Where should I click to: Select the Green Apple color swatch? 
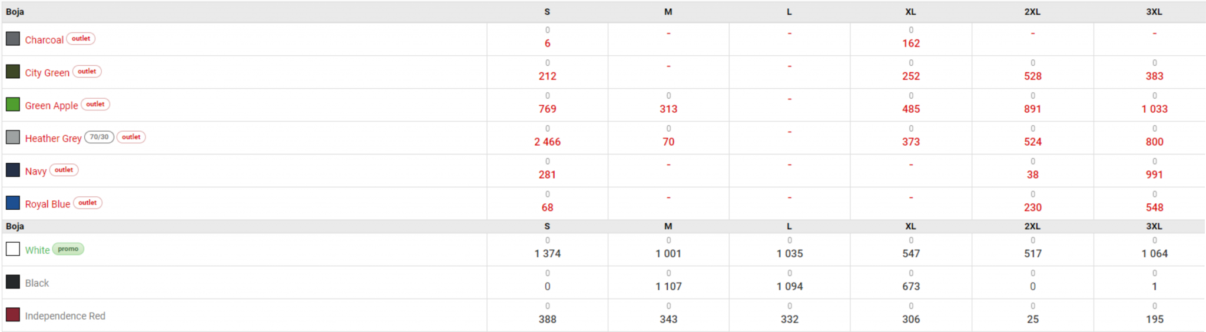point(13,105)
